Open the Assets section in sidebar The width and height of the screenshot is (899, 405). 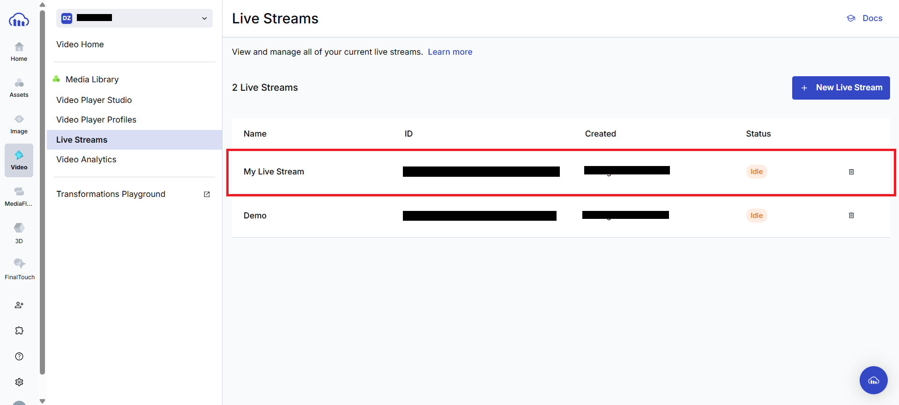[x=19, y=87]
